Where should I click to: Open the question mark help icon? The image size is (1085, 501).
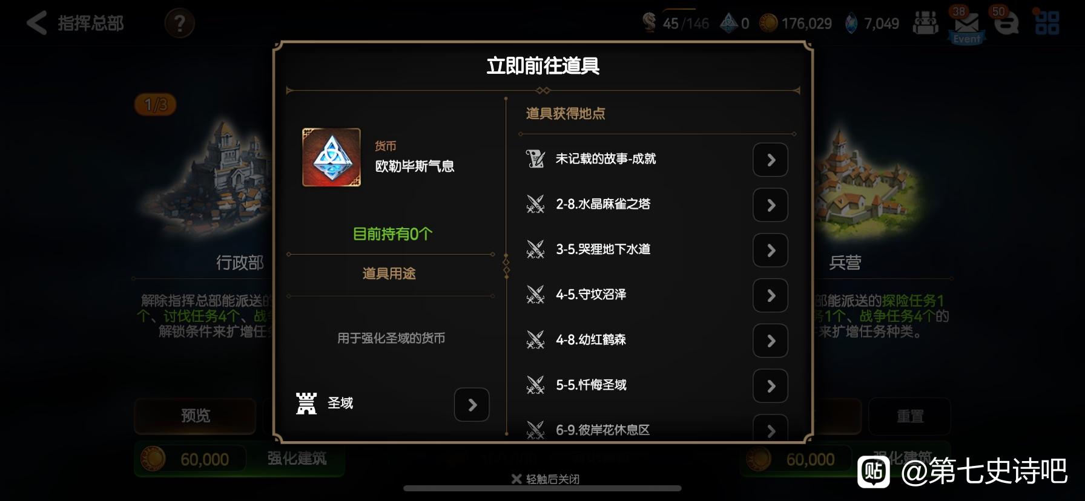click(179, 24)
